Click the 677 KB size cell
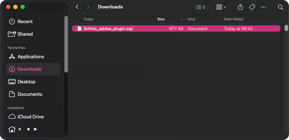 pos(176,29)
